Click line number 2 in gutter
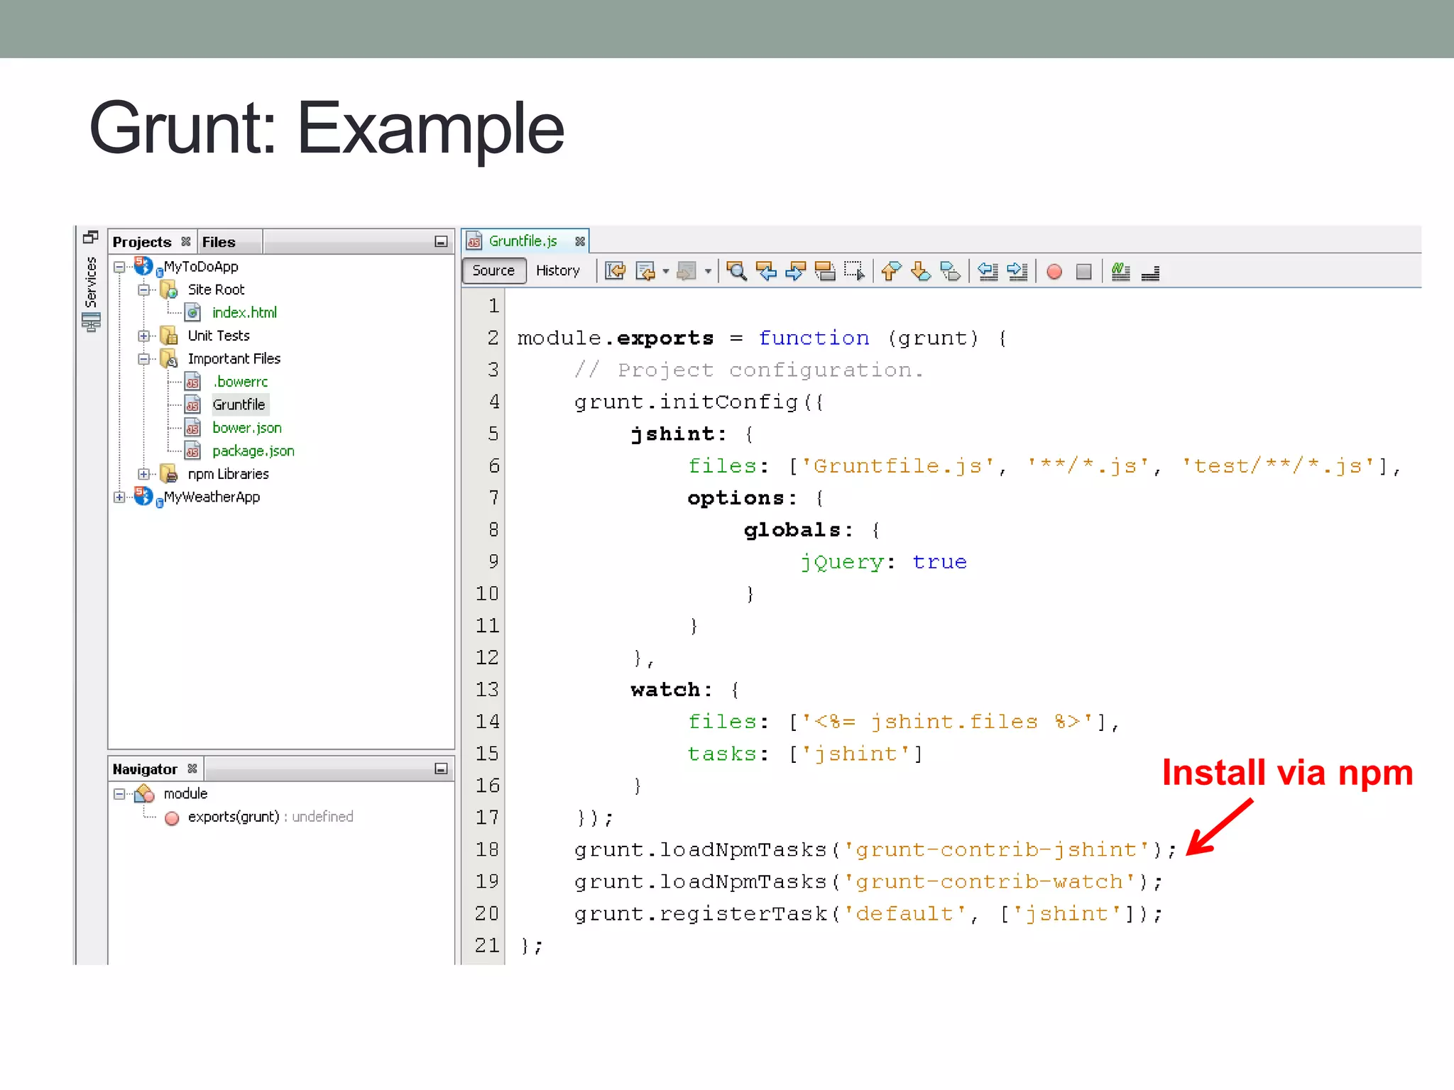Screen dimensions: 1454x1090 point(493,338)
